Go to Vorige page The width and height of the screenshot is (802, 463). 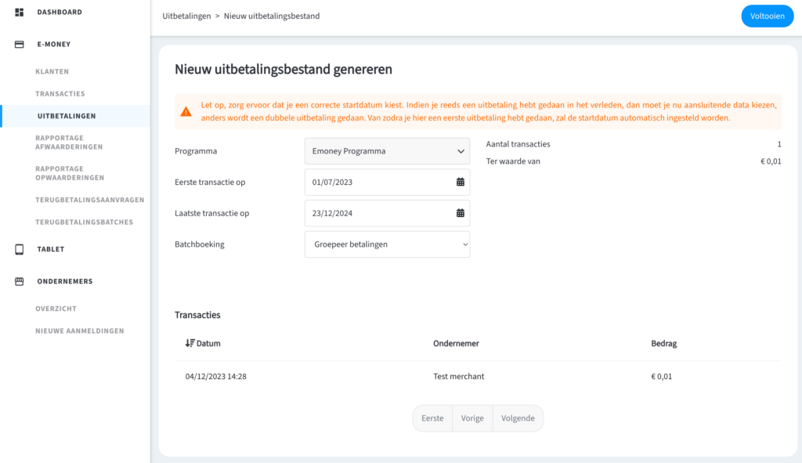472,418
